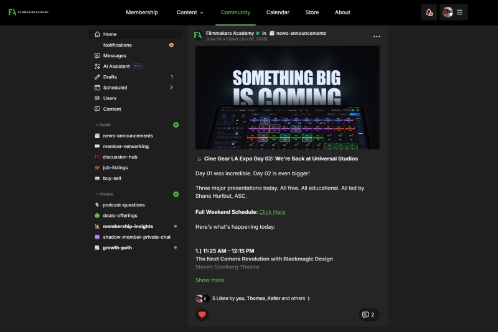This screenshot has width=498, height=332.
Task: Go to the Membership tab
Action: pos(142,12)
